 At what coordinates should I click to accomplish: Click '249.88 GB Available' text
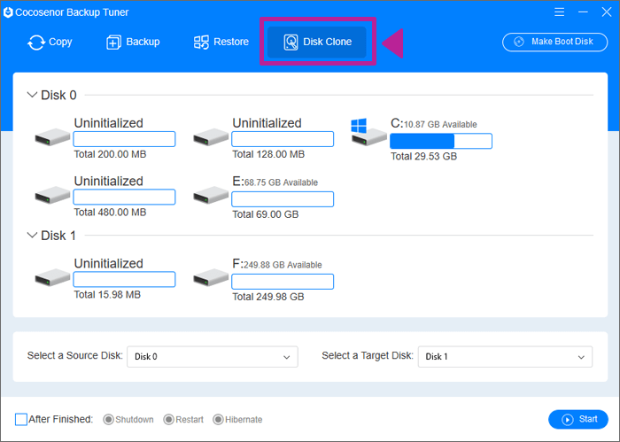click(283, 265)
